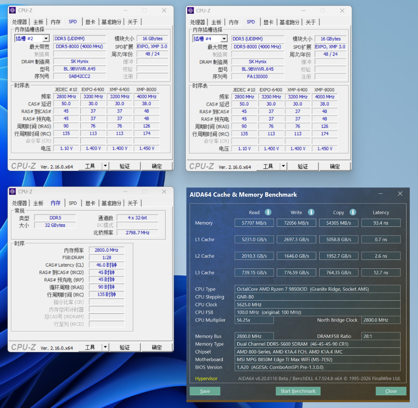The image size is (418, 408).
Task: Select SPD tab in top-left CPU-Z
Action: [x=73, y=22]
